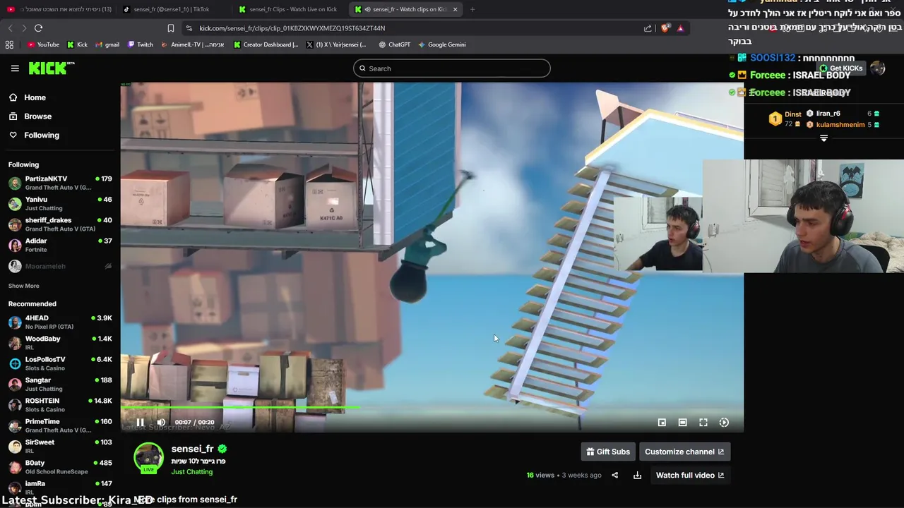Go to Home in the sidebar
The width and height of the screenshot is (904, 508).
(x=35, y=97)
